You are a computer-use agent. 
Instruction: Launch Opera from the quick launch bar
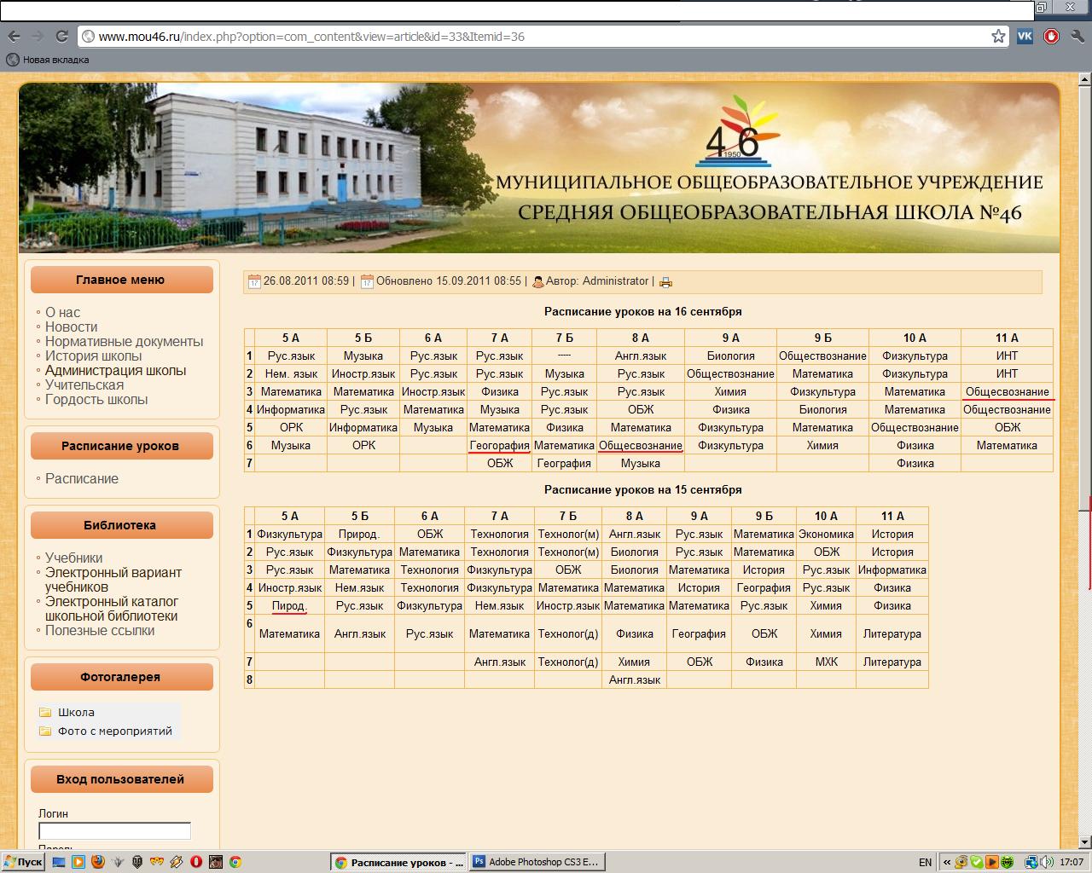coord(196,862)
